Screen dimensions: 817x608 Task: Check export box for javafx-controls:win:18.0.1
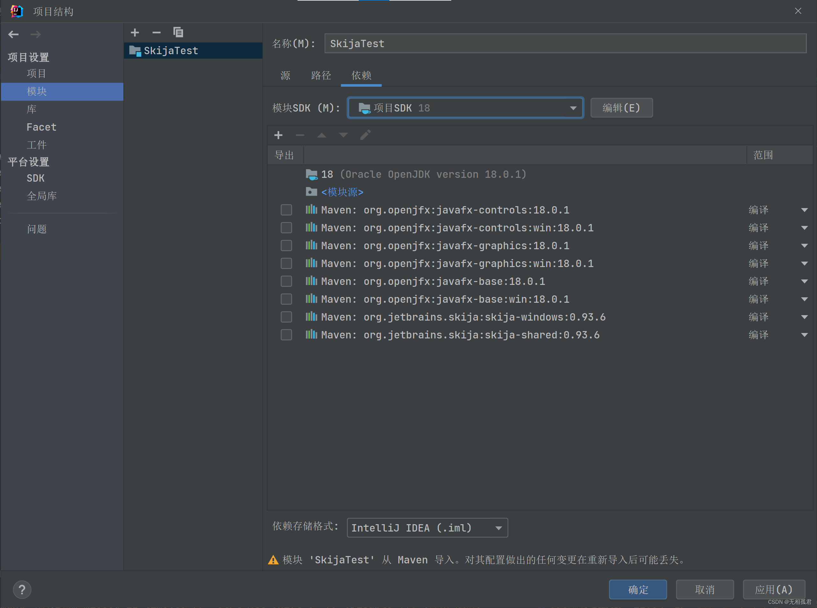click(x=286, y=228)
